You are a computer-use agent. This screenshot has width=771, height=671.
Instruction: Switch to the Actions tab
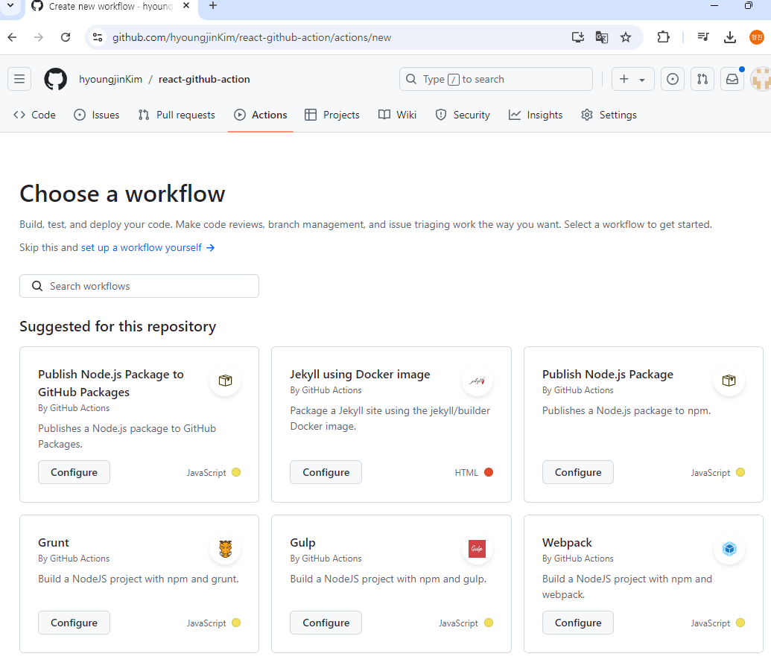pos(261,115)
